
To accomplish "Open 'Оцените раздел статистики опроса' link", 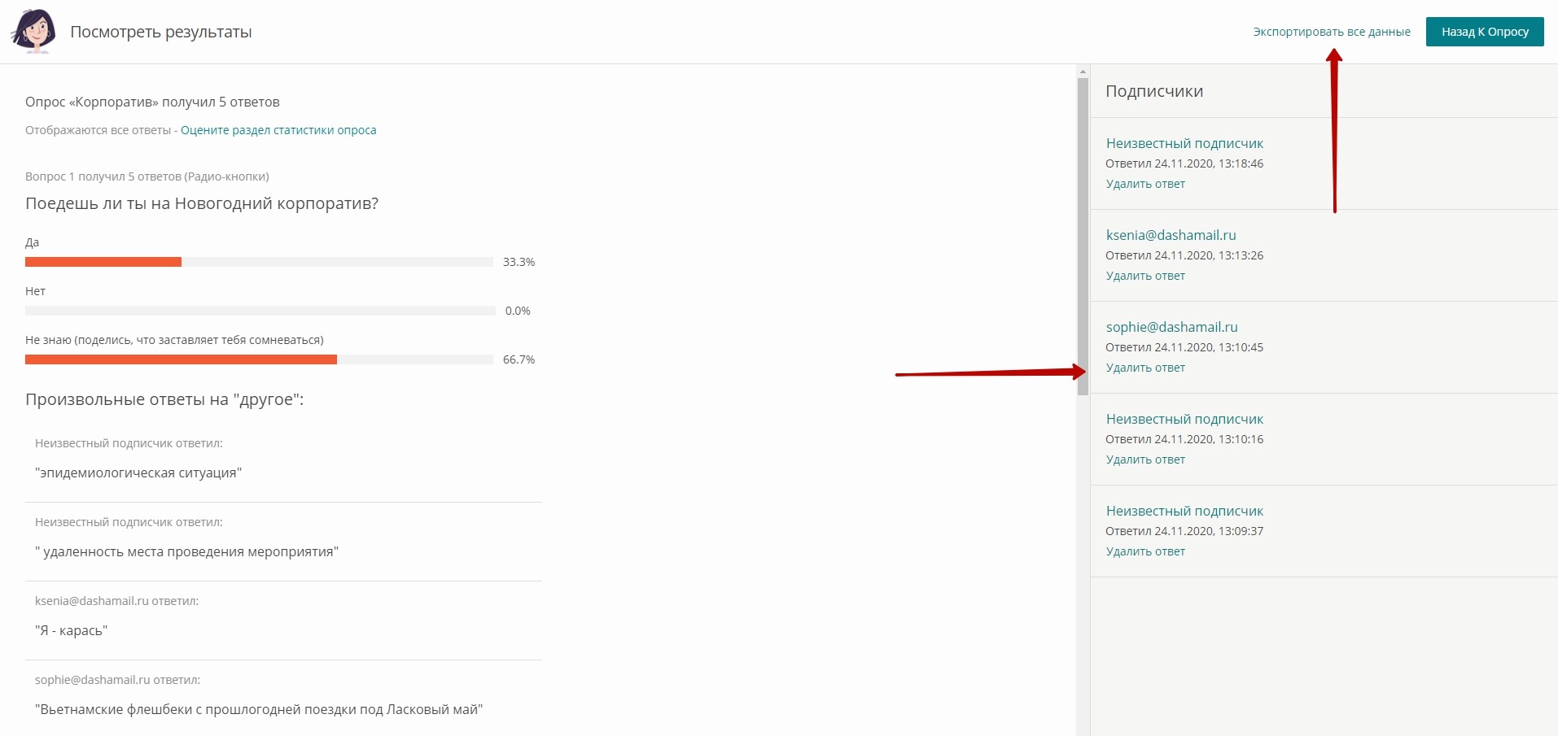I will pos(278,130).
